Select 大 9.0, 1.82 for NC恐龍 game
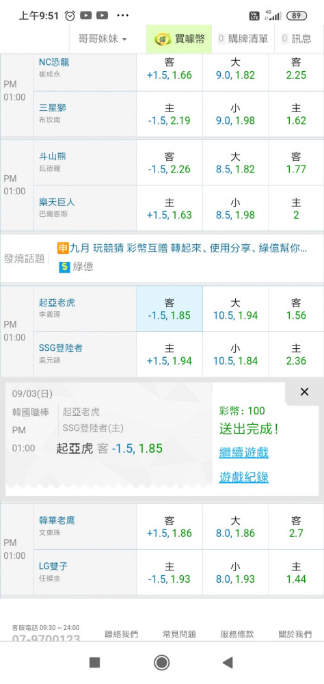This screenshot has height=684, width=324. pos(235,68)
